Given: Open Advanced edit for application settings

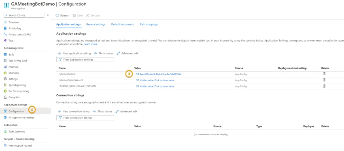Looking at the screenshot, I should click(x=127, y=53).
